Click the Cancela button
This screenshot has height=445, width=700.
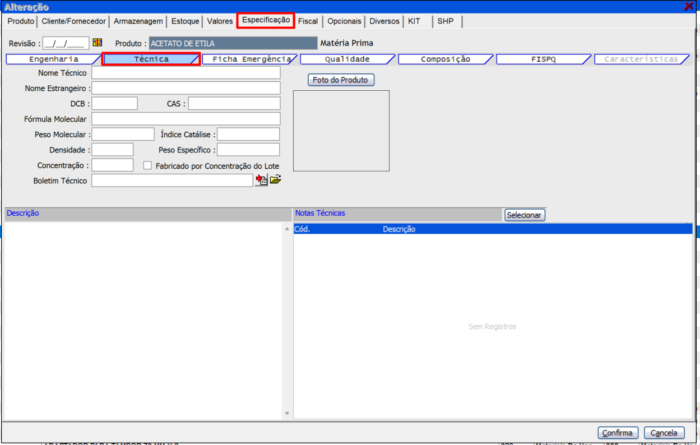664,433
